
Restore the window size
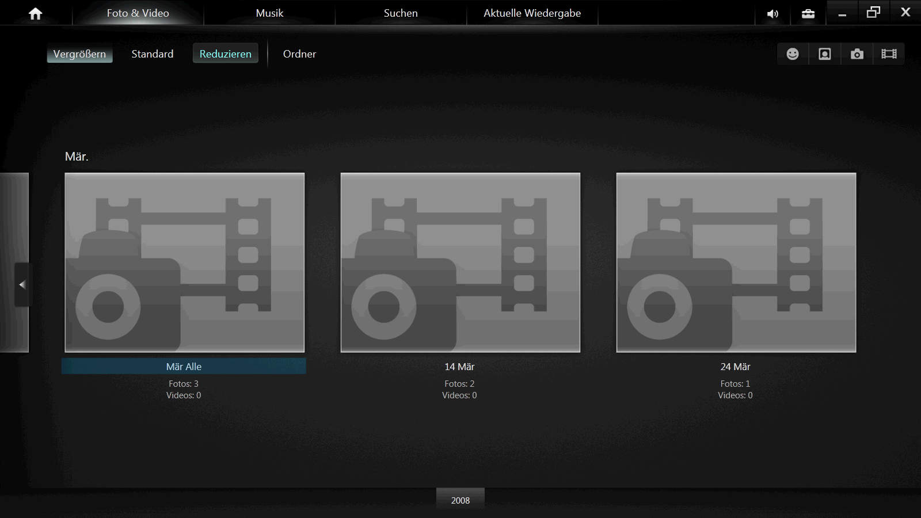[x=873, y=13]
